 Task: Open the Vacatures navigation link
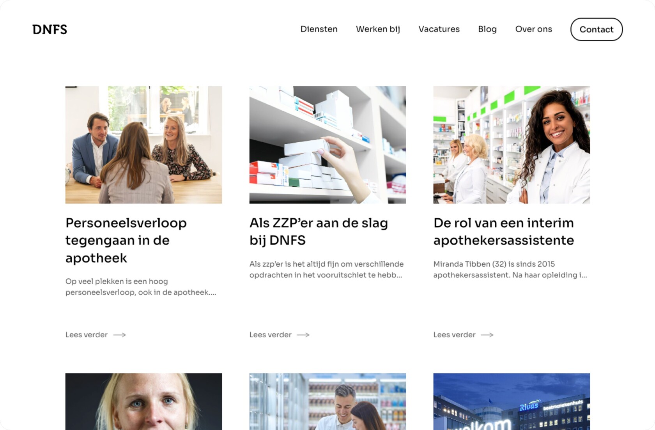(x=439, y=29)
